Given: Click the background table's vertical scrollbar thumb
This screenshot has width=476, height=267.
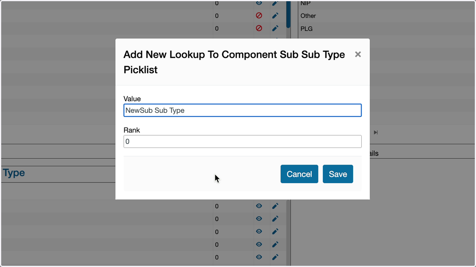Looking at the screenshot, I should [288, 14].
